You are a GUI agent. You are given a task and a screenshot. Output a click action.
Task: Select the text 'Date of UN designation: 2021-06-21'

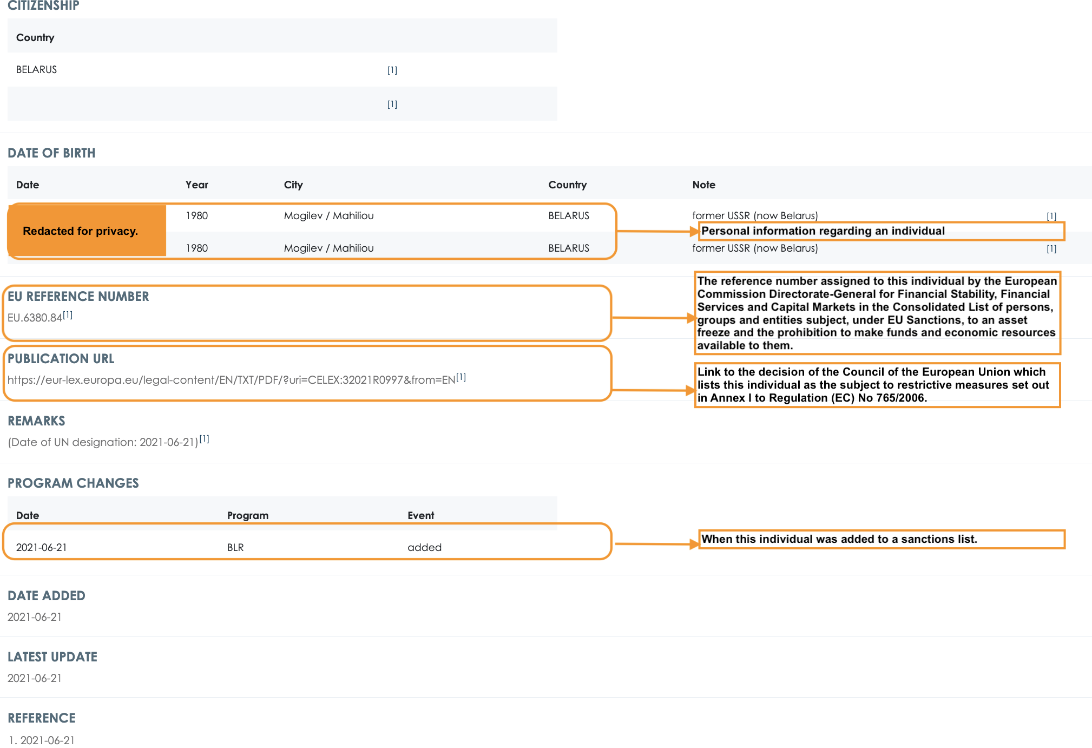click(x=103, y=442)
